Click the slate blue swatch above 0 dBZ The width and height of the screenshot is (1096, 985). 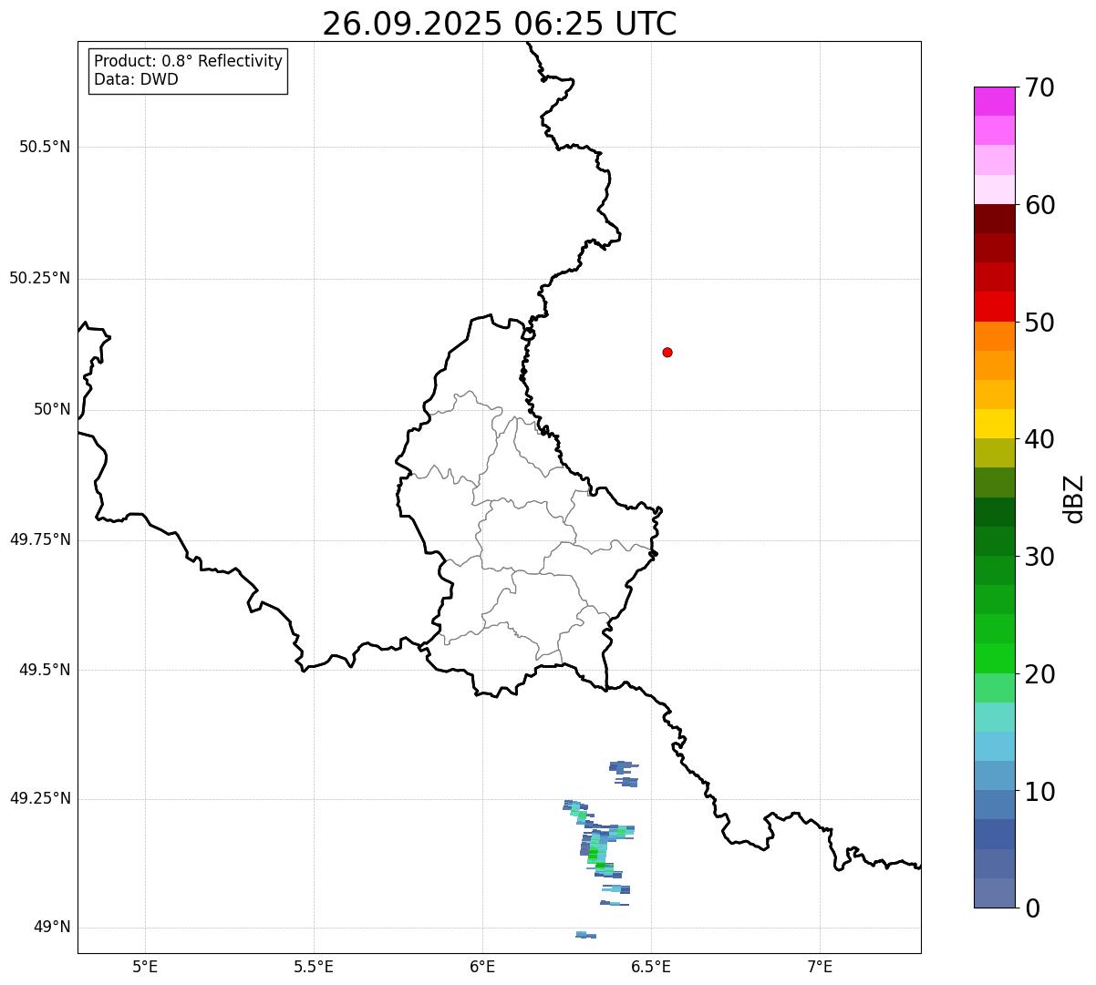point(994,893)
